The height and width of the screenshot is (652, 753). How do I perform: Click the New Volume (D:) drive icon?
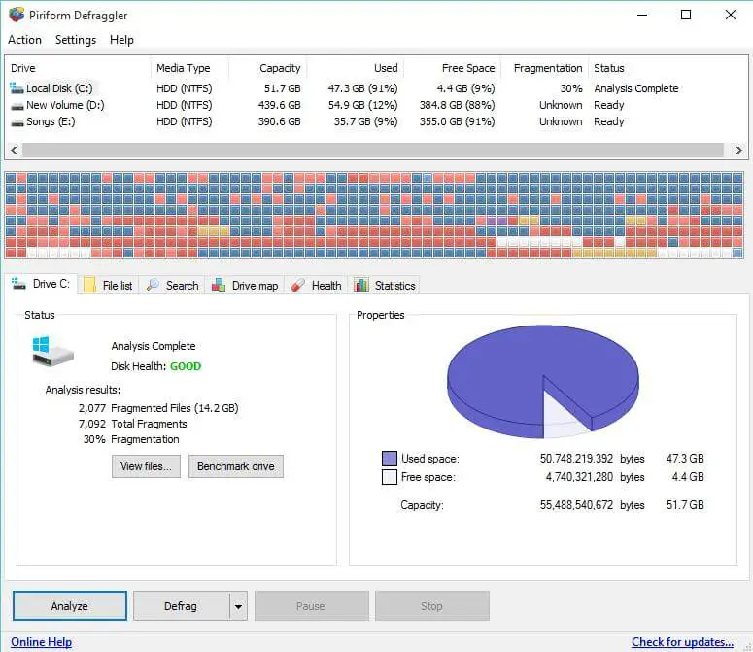coord(17,106)
